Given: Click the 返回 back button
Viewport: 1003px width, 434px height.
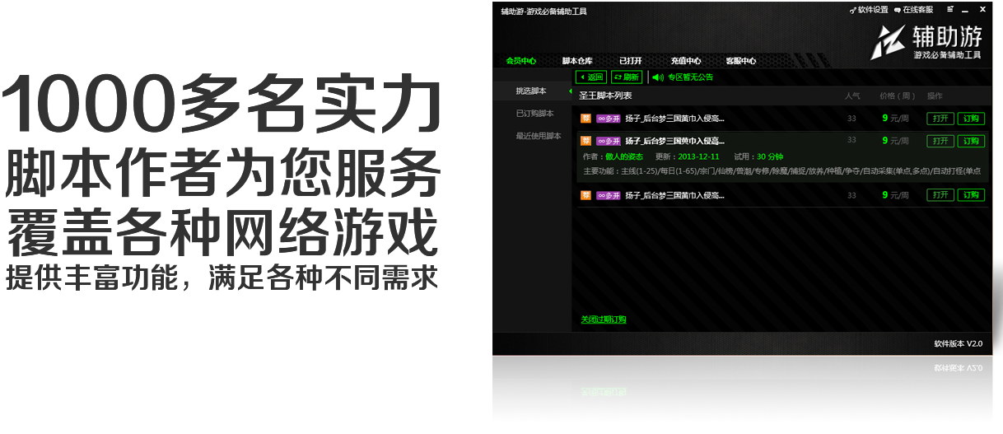Looking at the screenshot, I should tap(591, 77).
